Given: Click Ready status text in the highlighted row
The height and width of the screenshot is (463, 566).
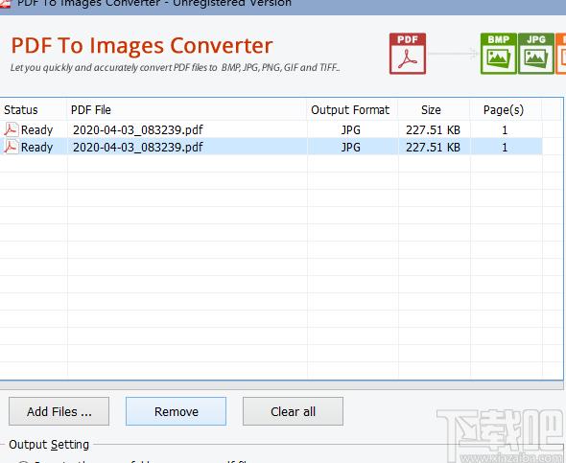Looking at the screenshot, I should click(36, 148).
